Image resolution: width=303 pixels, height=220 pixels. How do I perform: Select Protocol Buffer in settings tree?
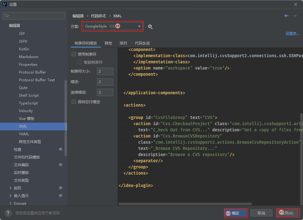(32, 72)
